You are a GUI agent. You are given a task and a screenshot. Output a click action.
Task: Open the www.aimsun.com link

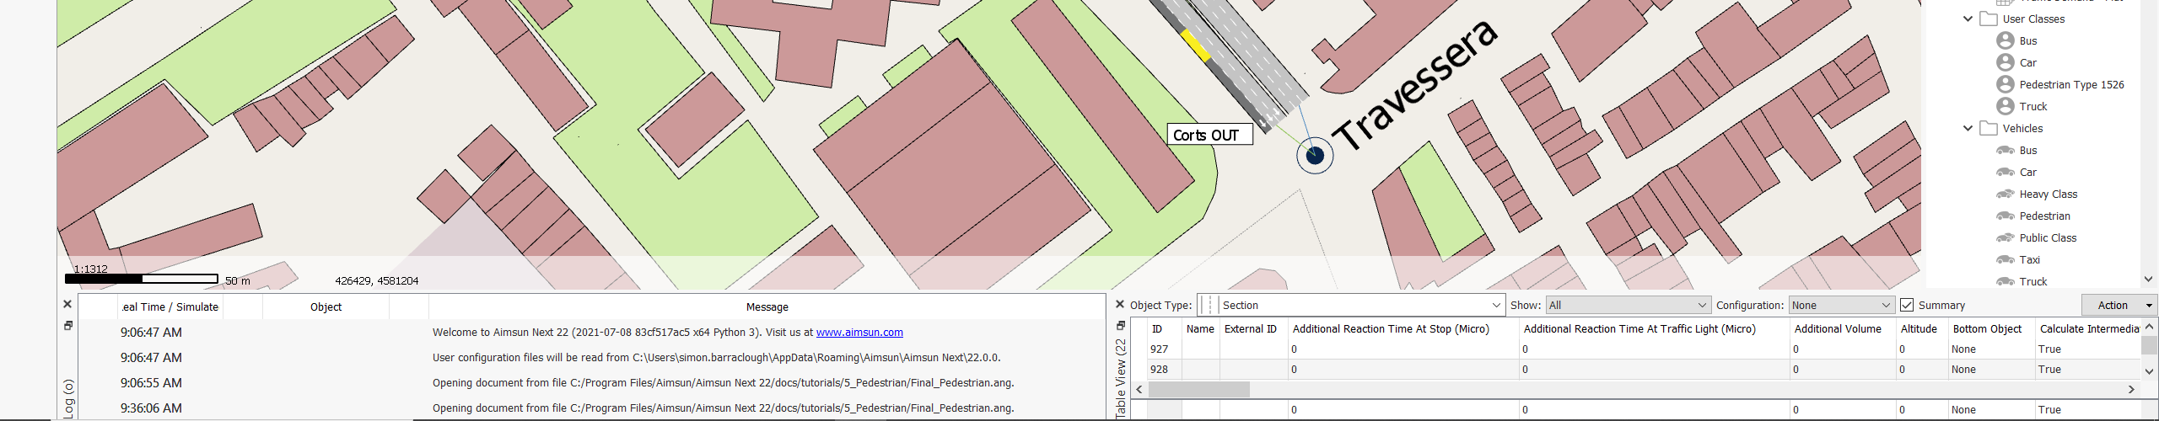pyautogui.click(x=859, y=333)
